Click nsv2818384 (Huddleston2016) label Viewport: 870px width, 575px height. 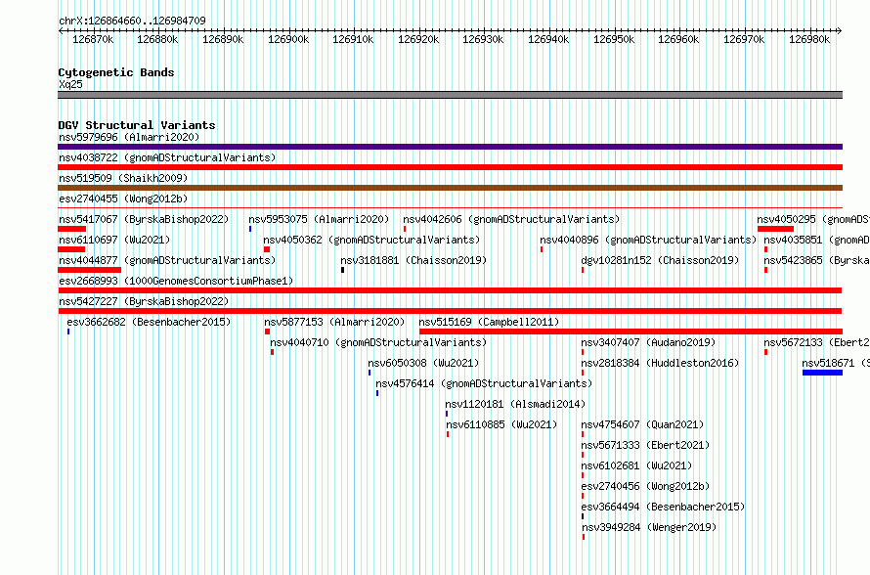coord(660,363)
